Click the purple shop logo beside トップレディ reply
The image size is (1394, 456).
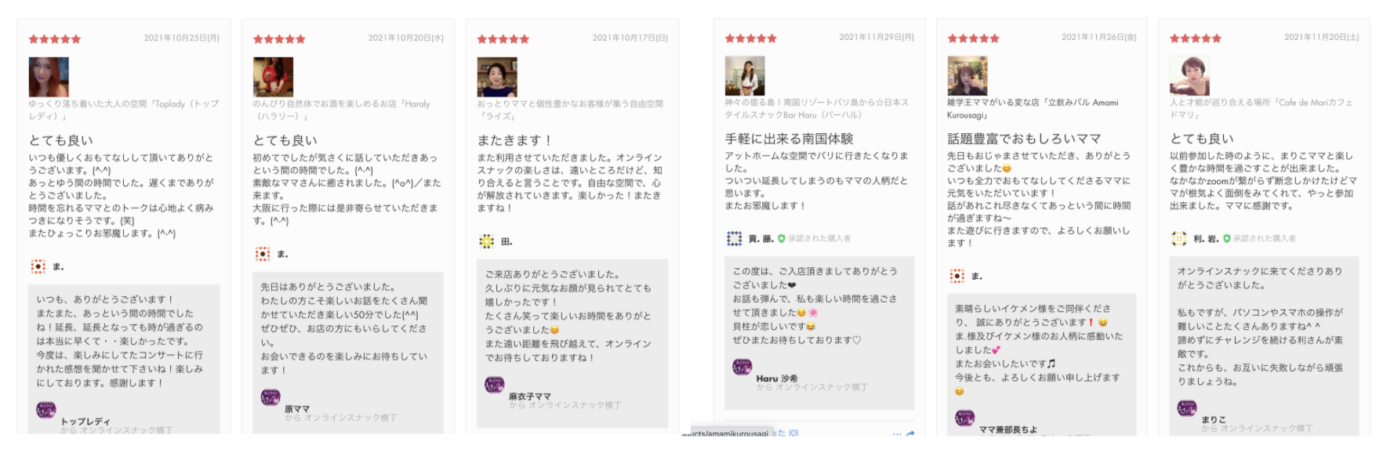[46, 409]
